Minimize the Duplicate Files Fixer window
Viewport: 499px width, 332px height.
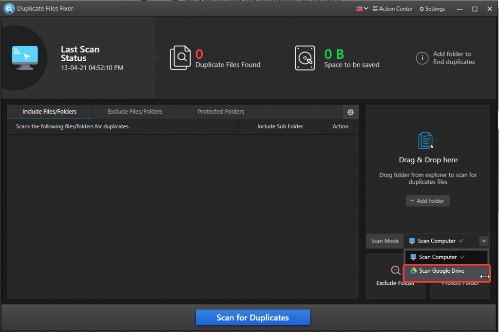tap(459, 9)
